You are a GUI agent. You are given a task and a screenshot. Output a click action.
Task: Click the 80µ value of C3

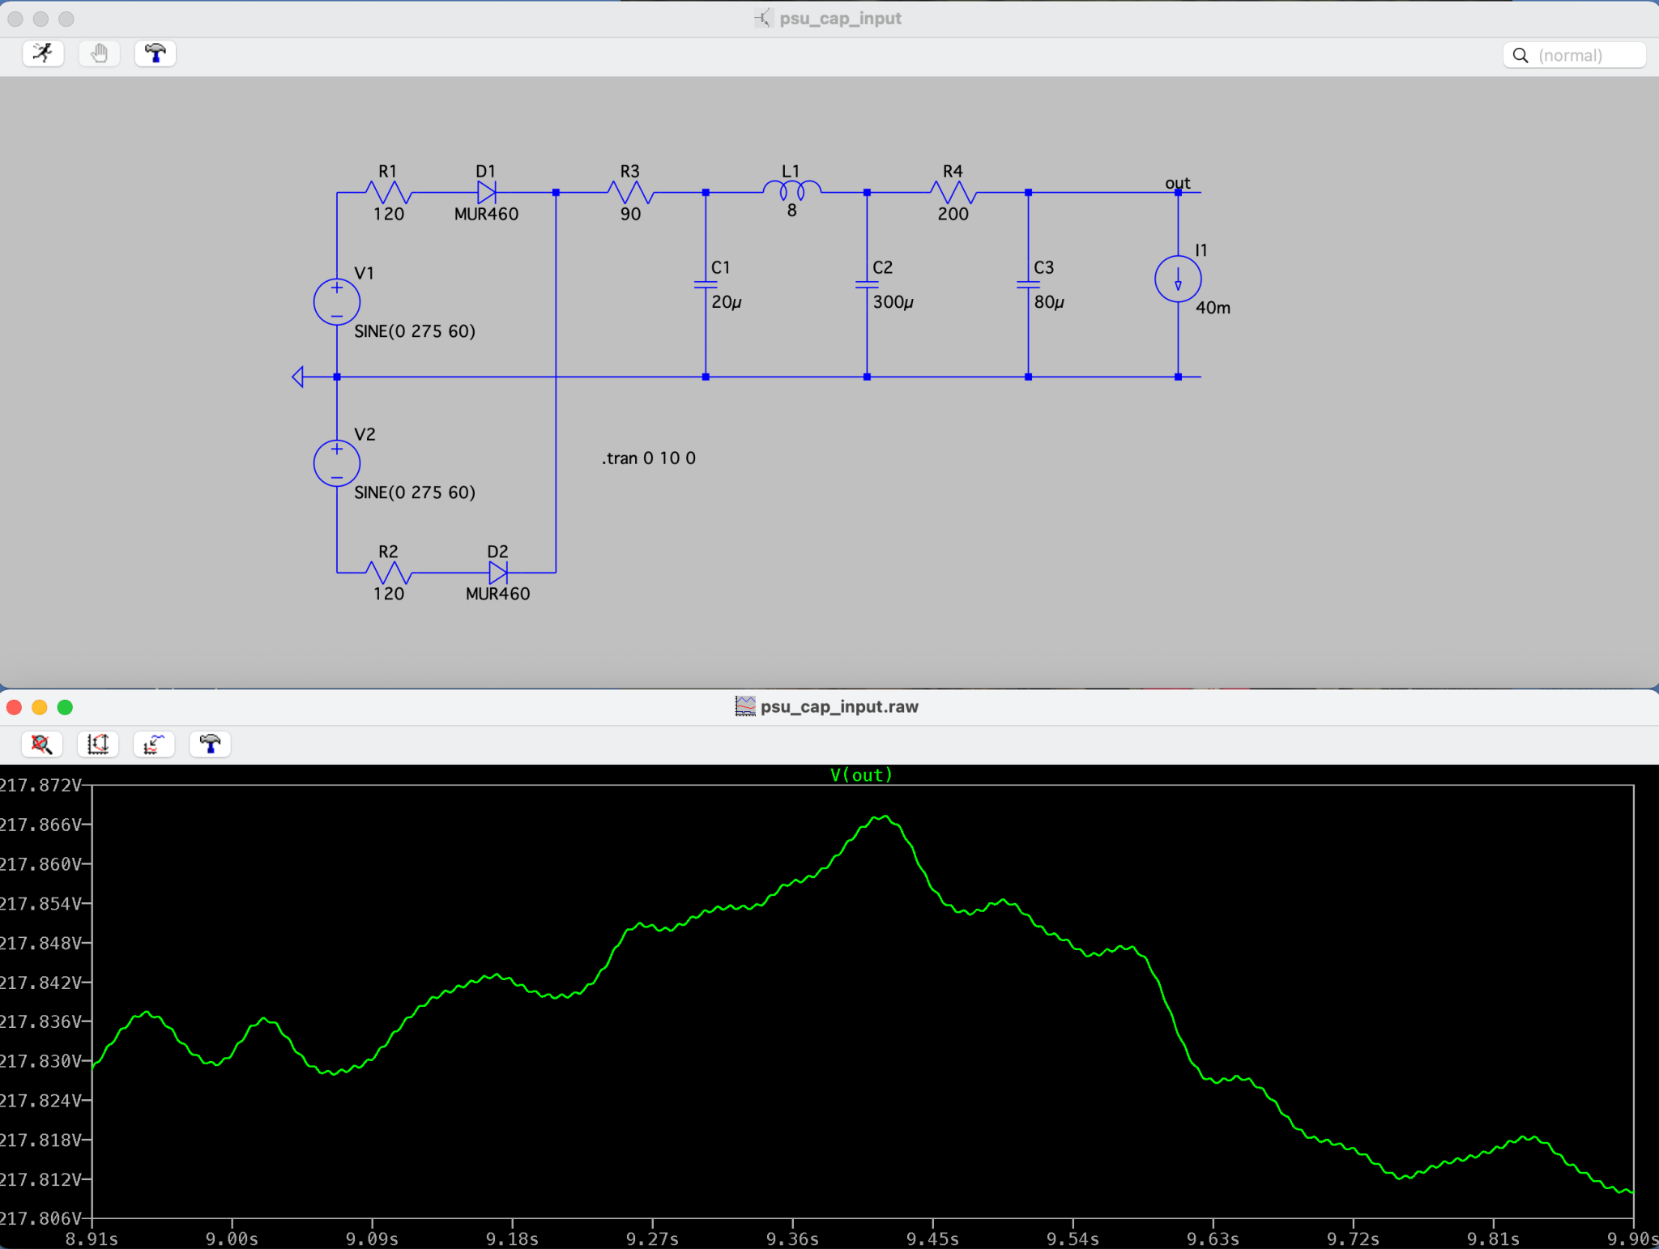[x=1049, y=302]
